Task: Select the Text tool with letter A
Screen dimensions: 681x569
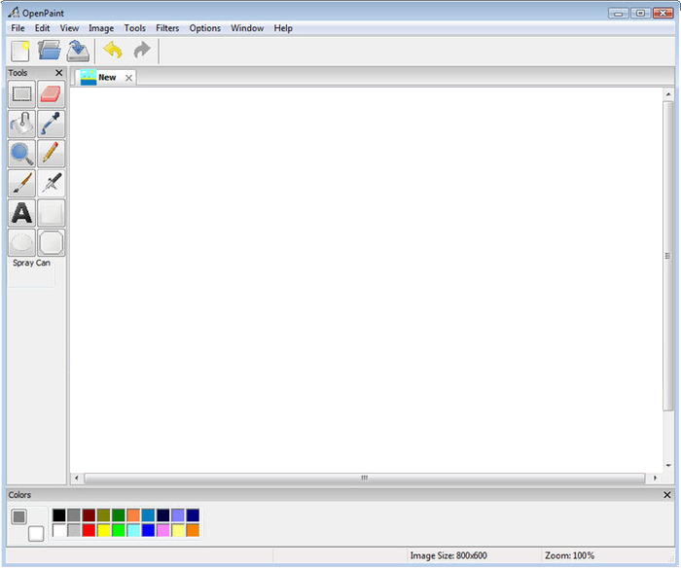Action: click(x=21, y=213)
